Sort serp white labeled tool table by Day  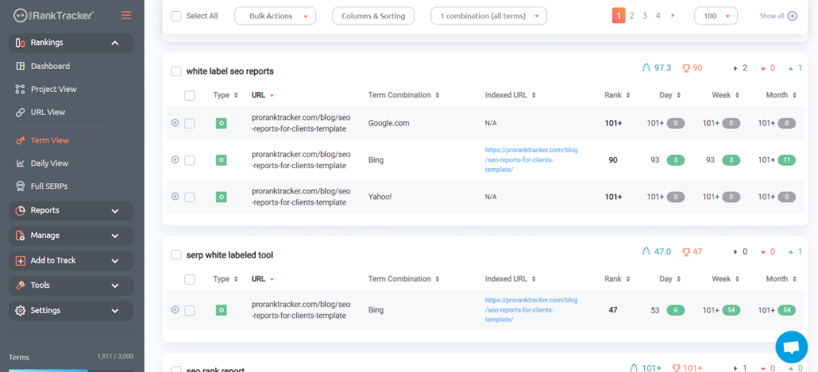pos(669,279)
